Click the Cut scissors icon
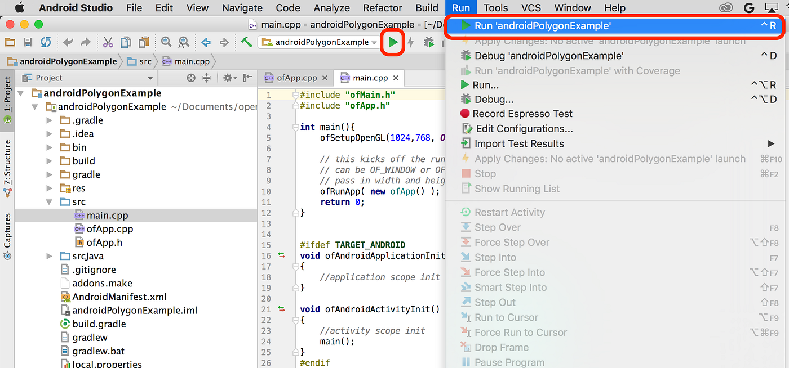The image size is (789, 368). tap(108, 42)
